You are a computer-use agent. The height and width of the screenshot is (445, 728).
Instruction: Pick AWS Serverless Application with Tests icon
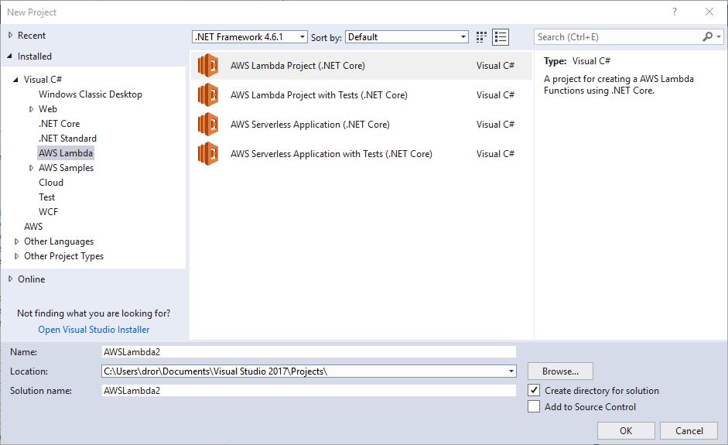(x=208, y=154)
